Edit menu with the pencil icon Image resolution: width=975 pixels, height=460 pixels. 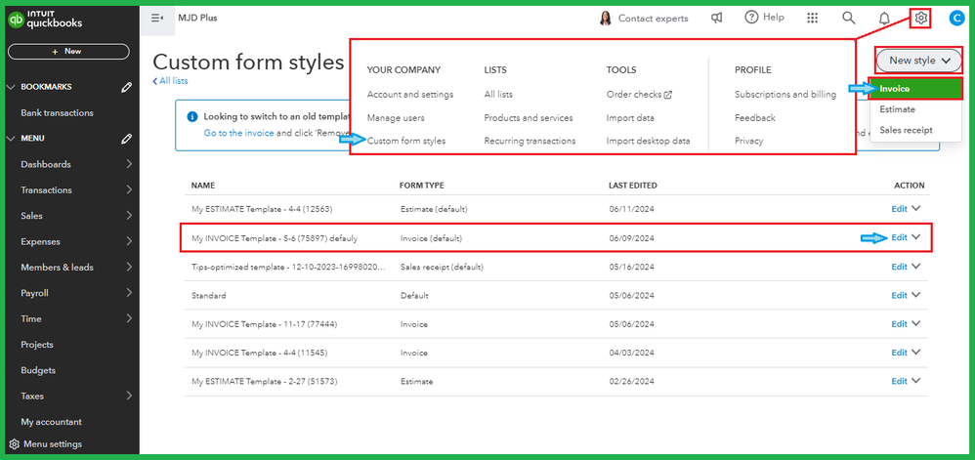point(126,139)
